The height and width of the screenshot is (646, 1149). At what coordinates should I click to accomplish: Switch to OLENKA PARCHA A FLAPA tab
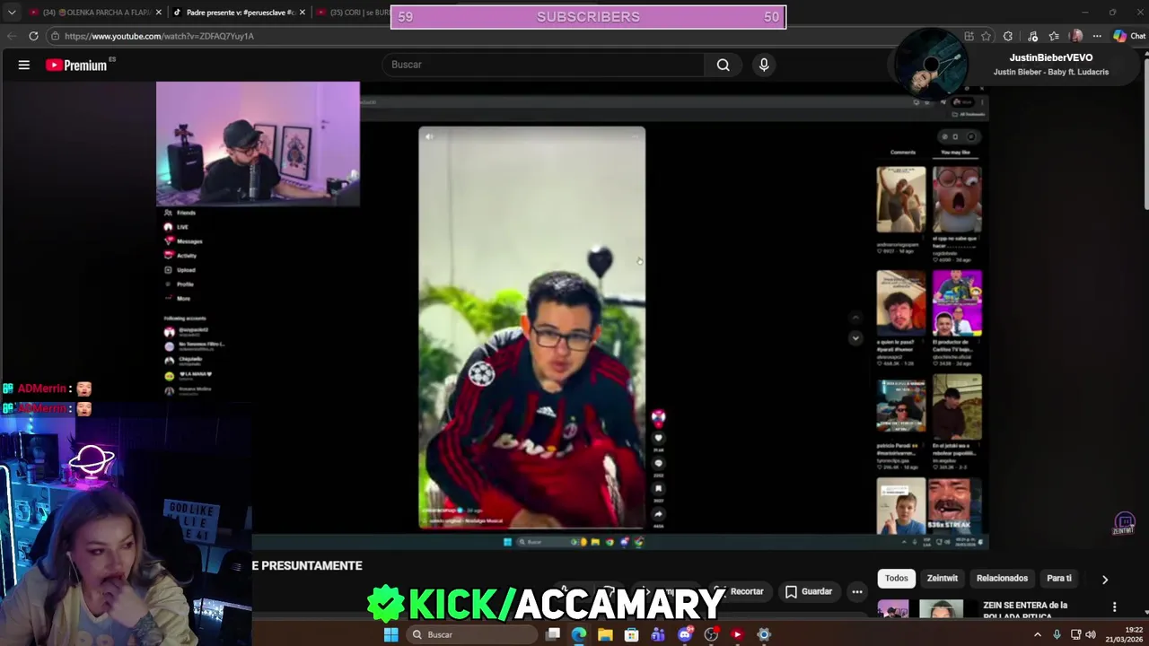(95, 13)
